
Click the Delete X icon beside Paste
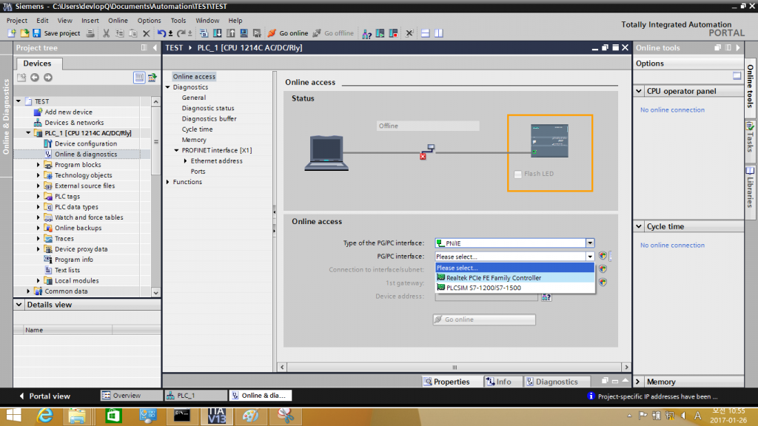click(146, 33)
